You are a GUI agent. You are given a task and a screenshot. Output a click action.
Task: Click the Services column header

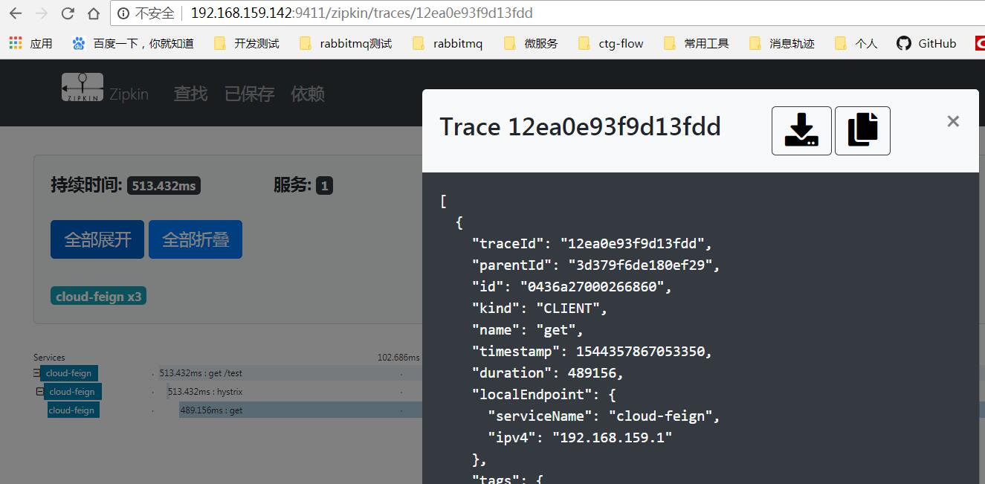49,358
